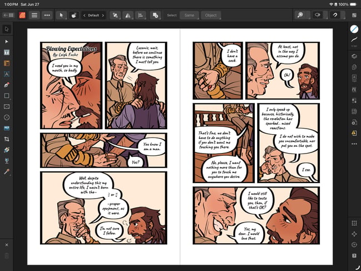Image resolution: width=361 pixels, height=271 pixels.
Task: Open the arrange order options
Action: [115, 15]
